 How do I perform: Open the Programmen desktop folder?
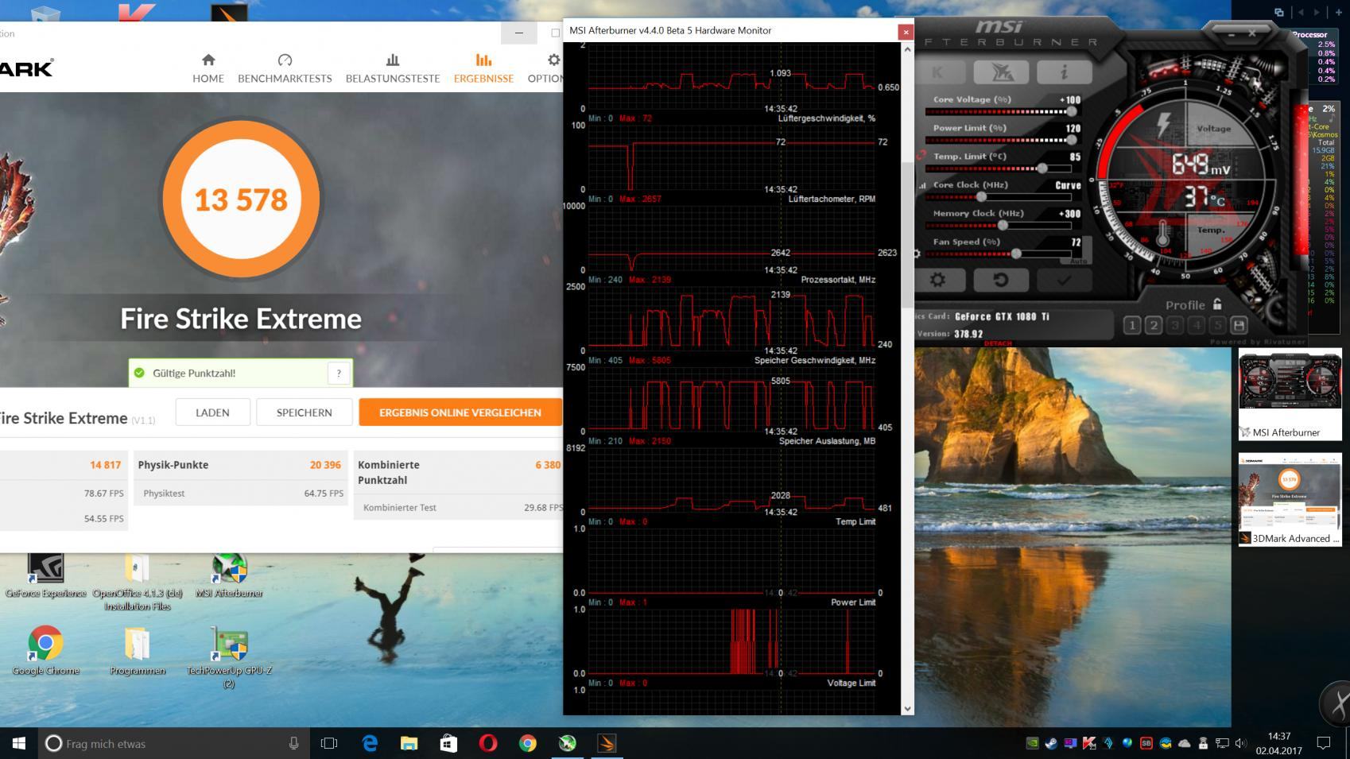[138, 652]
